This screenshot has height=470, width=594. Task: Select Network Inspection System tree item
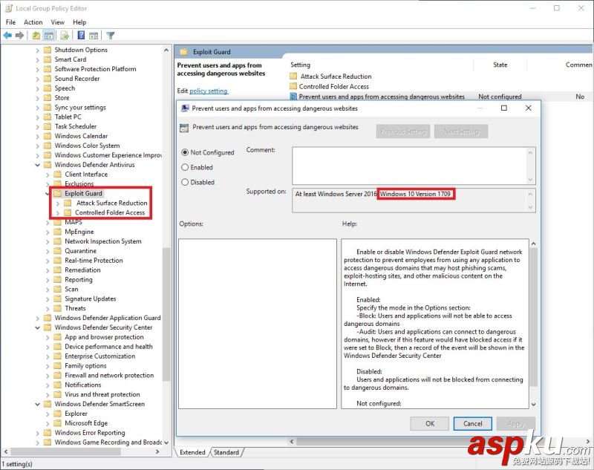click(103, 241)
